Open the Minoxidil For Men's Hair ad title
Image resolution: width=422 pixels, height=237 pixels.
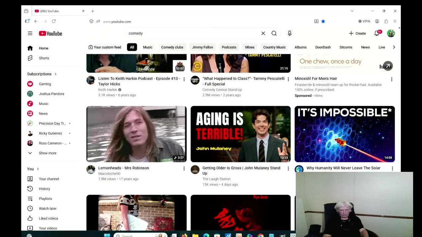(x=316, y=78)
